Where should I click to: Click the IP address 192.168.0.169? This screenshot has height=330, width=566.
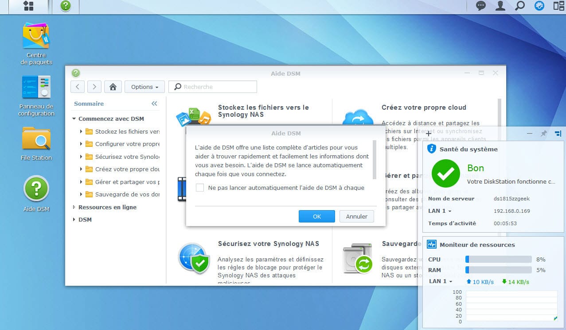tap(512, 211)
